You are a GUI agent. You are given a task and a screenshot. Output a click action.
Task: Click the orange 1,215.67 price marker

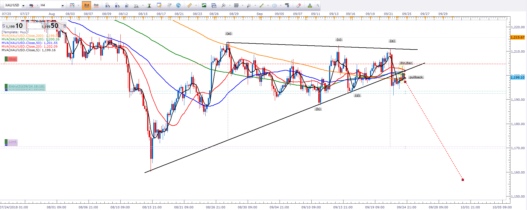(x=517, y=37)
